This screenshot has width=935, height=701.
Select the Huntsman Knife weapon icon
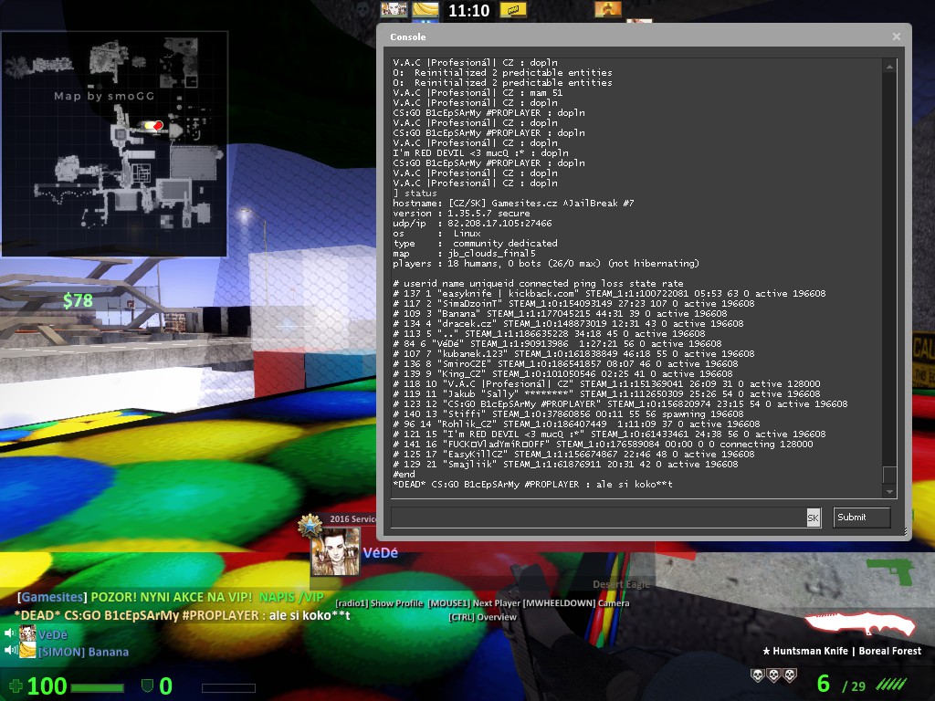click(x=860, y=624)
